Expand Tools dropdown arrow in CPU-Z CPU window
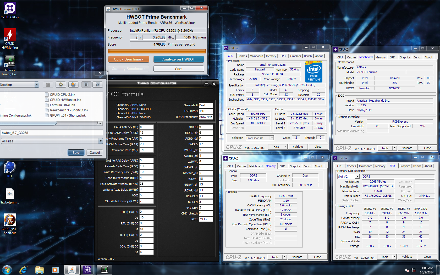 coord(285,147)
